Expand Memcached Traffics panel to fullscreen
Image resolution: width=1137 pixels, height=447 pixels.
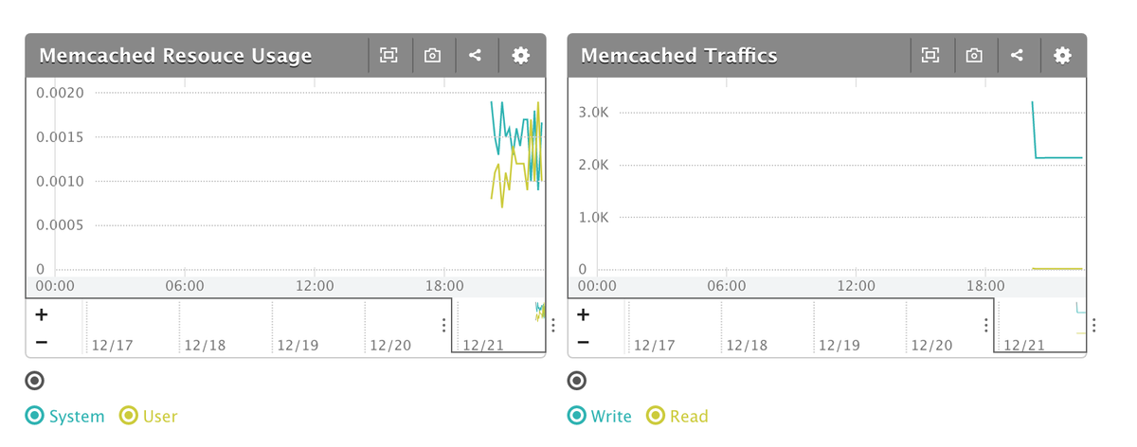click(x=930, y=56)
